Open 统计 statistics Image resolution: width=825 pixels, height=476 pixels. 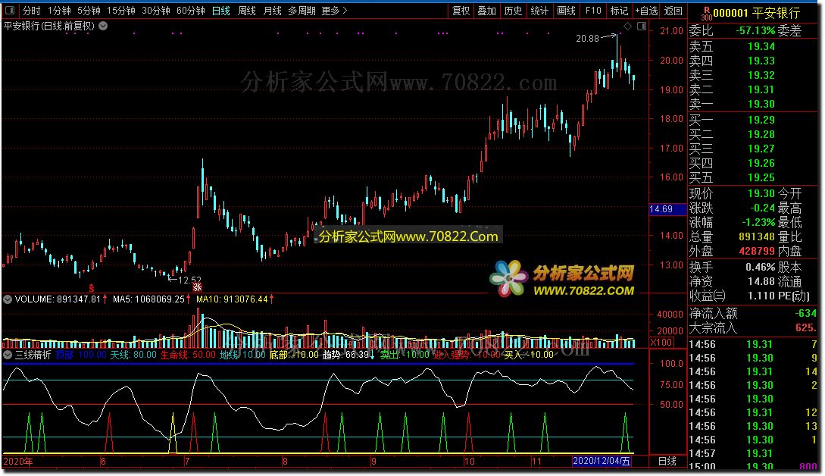[x=539, y=11]
